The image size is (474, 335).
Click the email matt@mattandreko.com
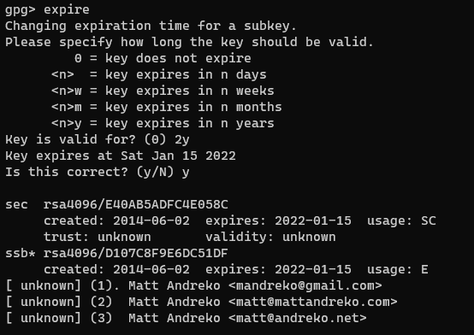(312, 302)
